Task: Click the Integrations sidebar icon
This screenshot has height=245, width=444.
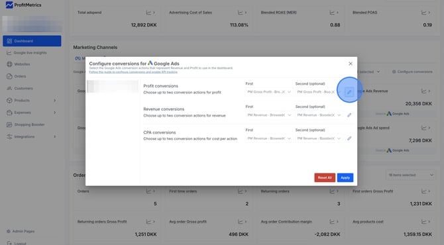Action: tap(9, 136)
